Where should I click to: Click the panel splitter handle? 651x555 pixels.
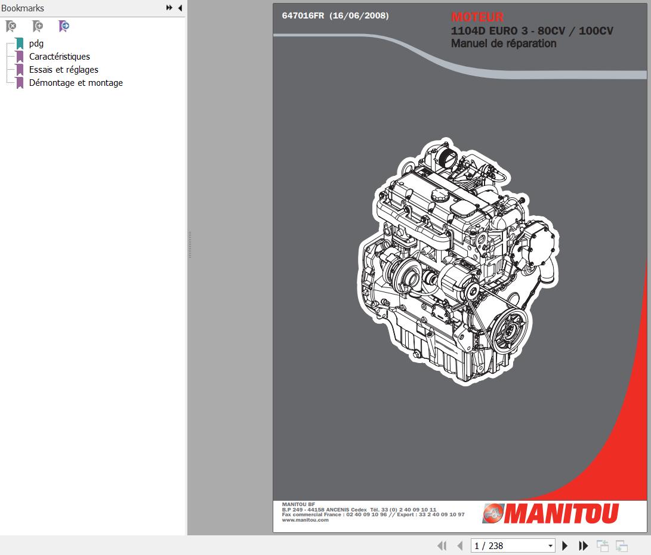pos(190,245)
